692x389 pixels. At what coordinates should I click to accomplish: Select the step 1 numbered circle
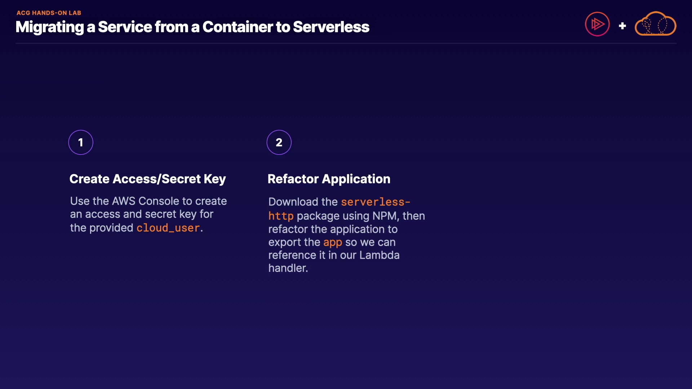pyautogui.click(x=81, y=142)
